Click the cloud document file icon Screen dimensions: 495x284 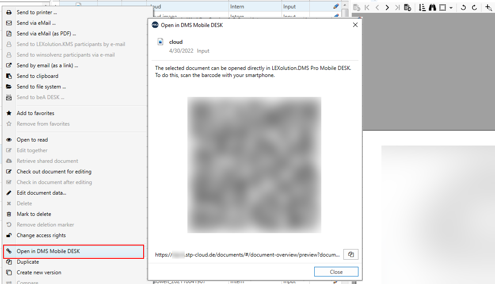click(x=161, y=42)
